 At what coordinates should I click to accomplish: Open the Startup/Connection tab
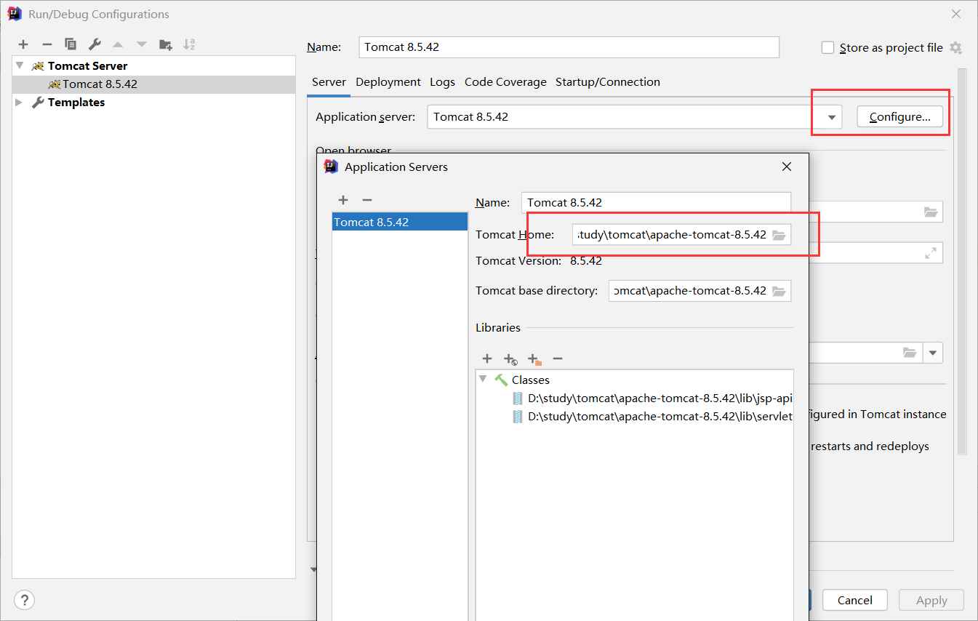pos(608,82)
